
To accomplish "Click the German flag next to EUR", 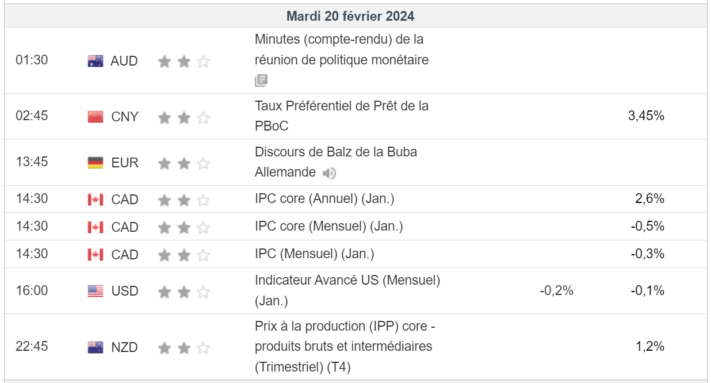I will (95, 163).
